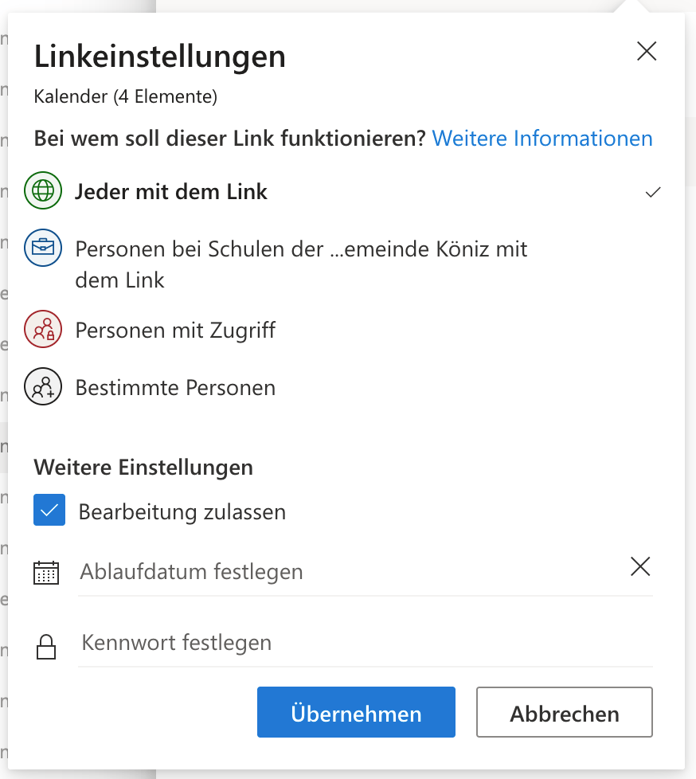Close the Linkeinstellungen dialog
The image size is (696, 779).
point(647,53)
